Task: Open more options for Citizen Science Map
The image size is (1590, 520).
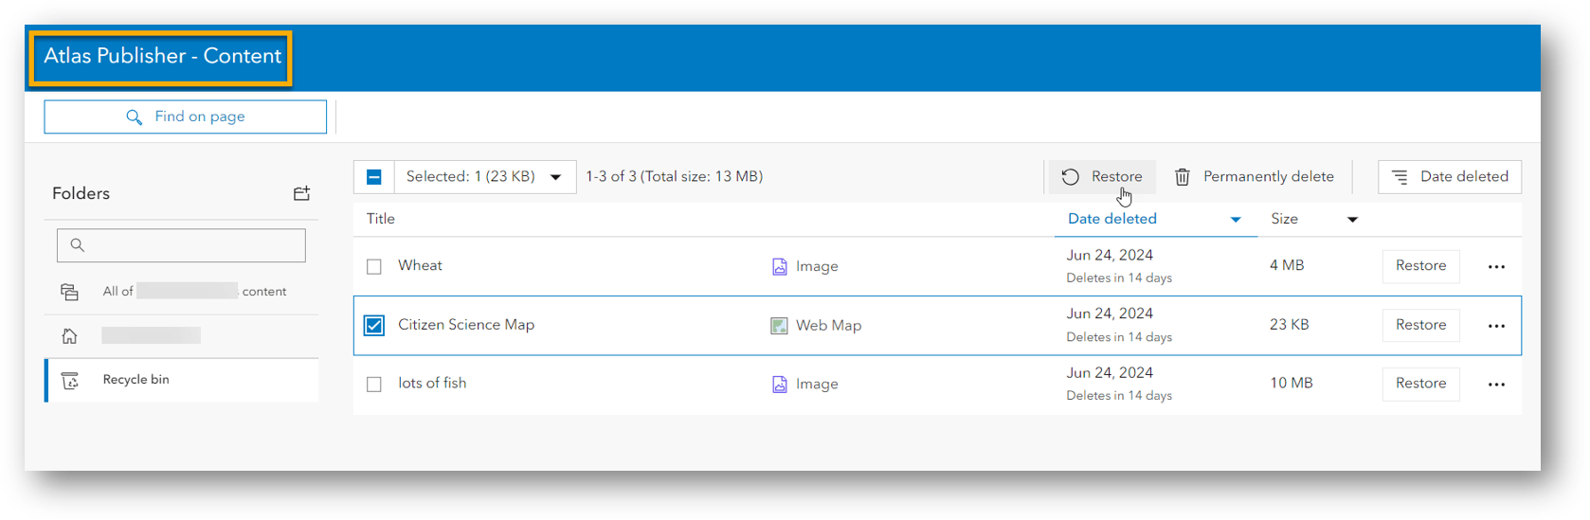Action: pos(1496,326)
